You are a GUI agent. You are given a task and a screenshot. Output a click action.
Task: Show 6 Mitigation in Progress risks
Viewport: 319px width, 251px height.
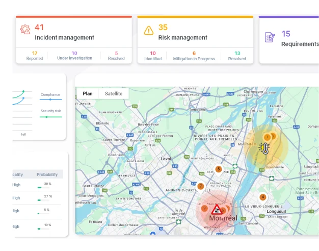194,56
